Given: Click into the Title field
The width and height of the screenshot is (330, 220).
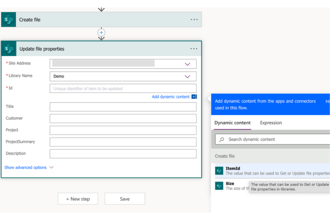Looking at the screenshot, I should click(x=123, y=107).
